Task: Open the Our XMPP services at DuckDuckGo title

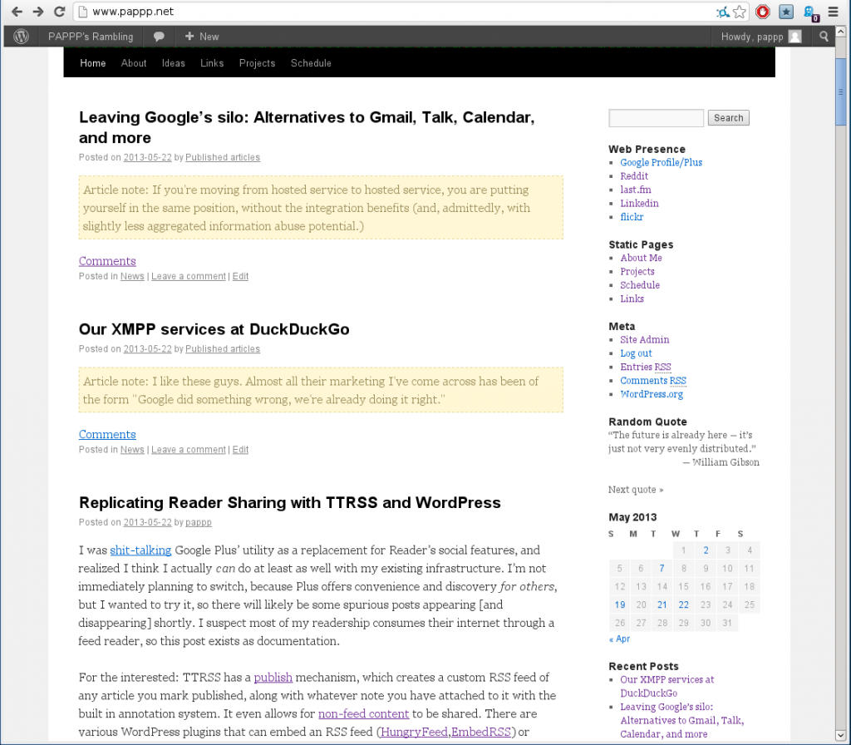Action: point(214,329)
